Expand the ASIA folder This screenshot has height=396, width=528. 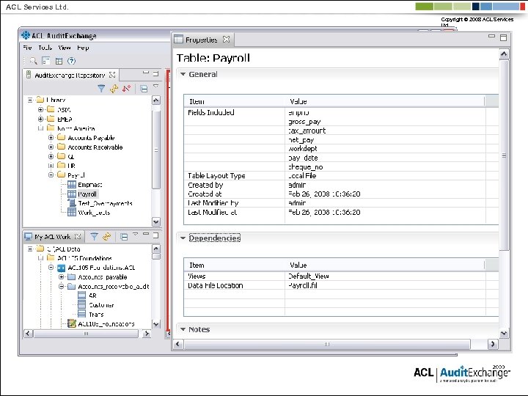coord(41,109)
